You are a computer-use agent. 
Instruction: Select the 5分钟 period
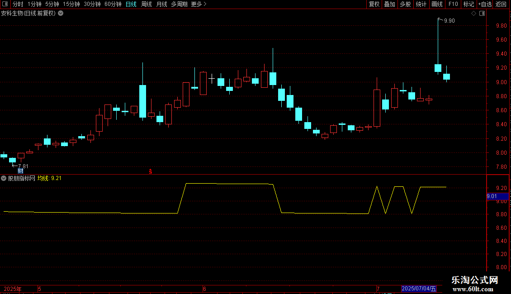[x=52, y=4]
